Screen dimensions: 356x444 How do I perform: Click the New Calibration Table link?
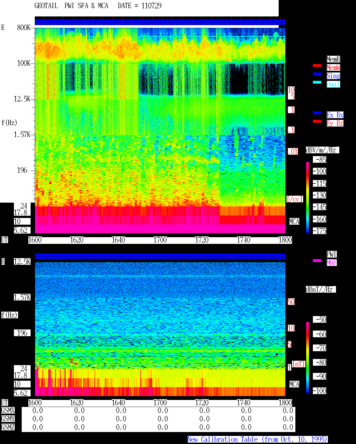258,439
